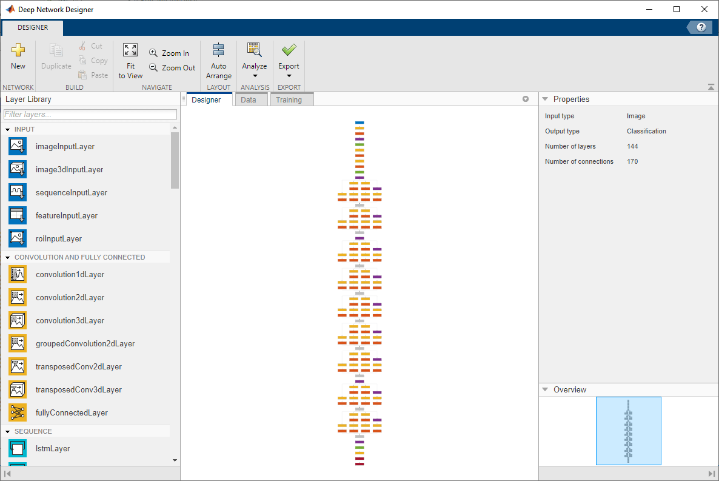Screen dimensions: 719x481
Task: Select the convolution3dLayer icon
Action: 18,320
